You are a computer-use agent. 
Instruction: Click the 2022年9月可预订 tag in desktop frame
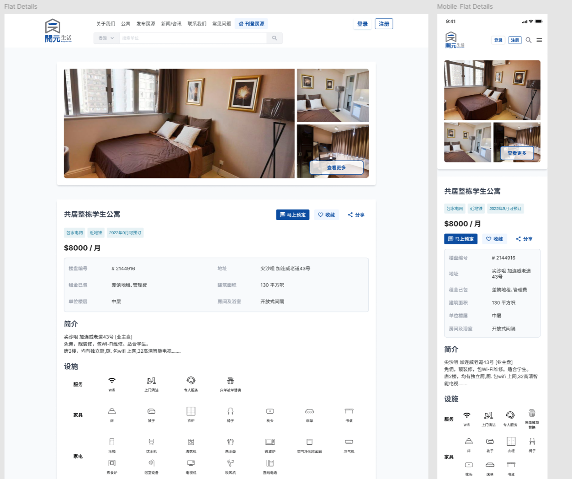tap(125, 233)
